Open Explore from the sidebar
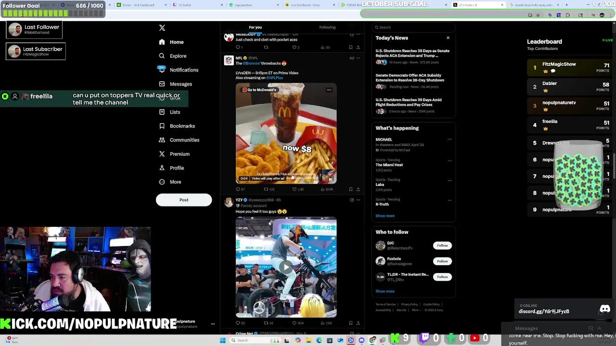The image size is (616, 346). click(172, 56)
